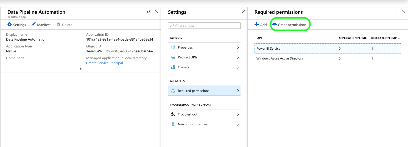
Task: Collapse the app details with double chevron
Action: [x=81, y=69]
